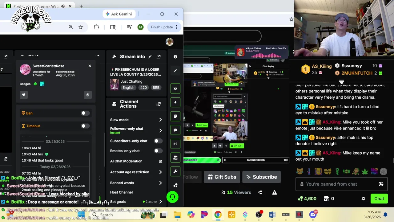Enable Subscribers-only chat
394x222 pixels.
coord(158,141)
